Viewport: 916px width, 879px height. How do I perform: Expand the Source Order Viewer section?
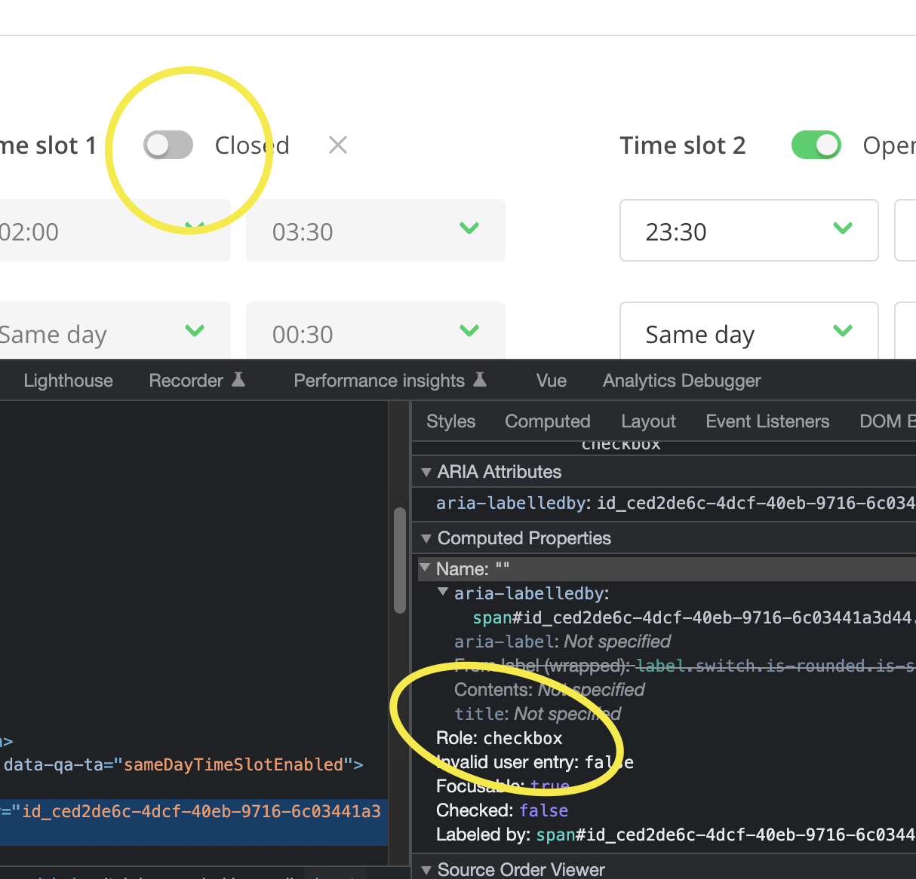pos(426,869)
